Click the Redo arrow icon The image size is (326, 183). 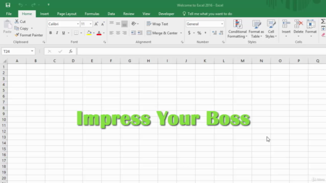[33, 5]
